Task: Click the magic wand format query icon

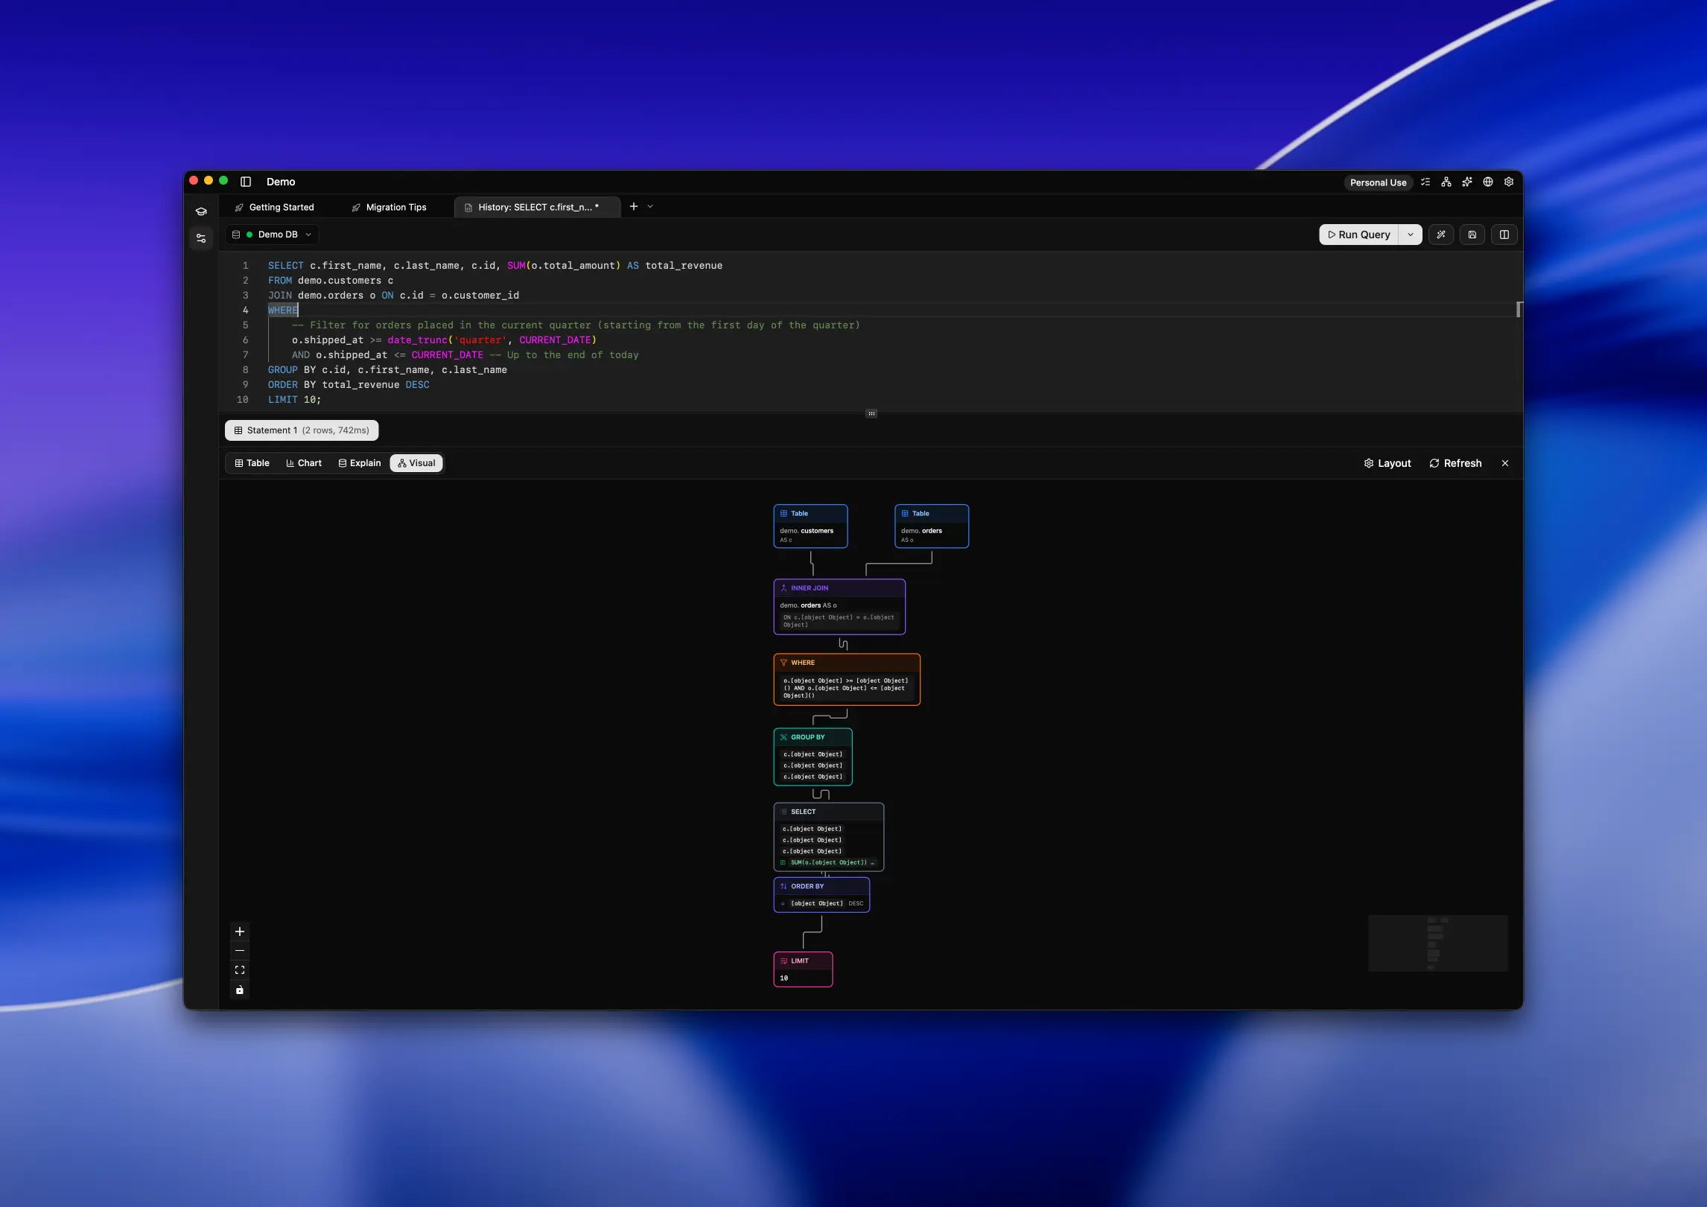Action: pyautogui.click(x=1441, y=235)
